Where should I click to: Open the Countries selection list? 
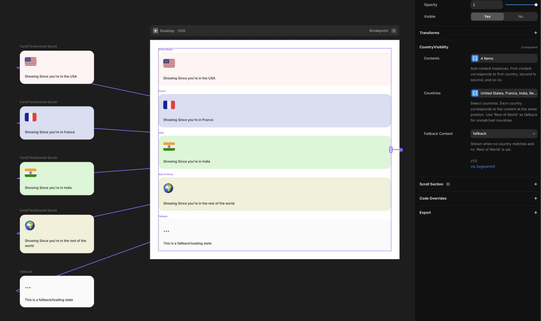[x=508, y=93]
